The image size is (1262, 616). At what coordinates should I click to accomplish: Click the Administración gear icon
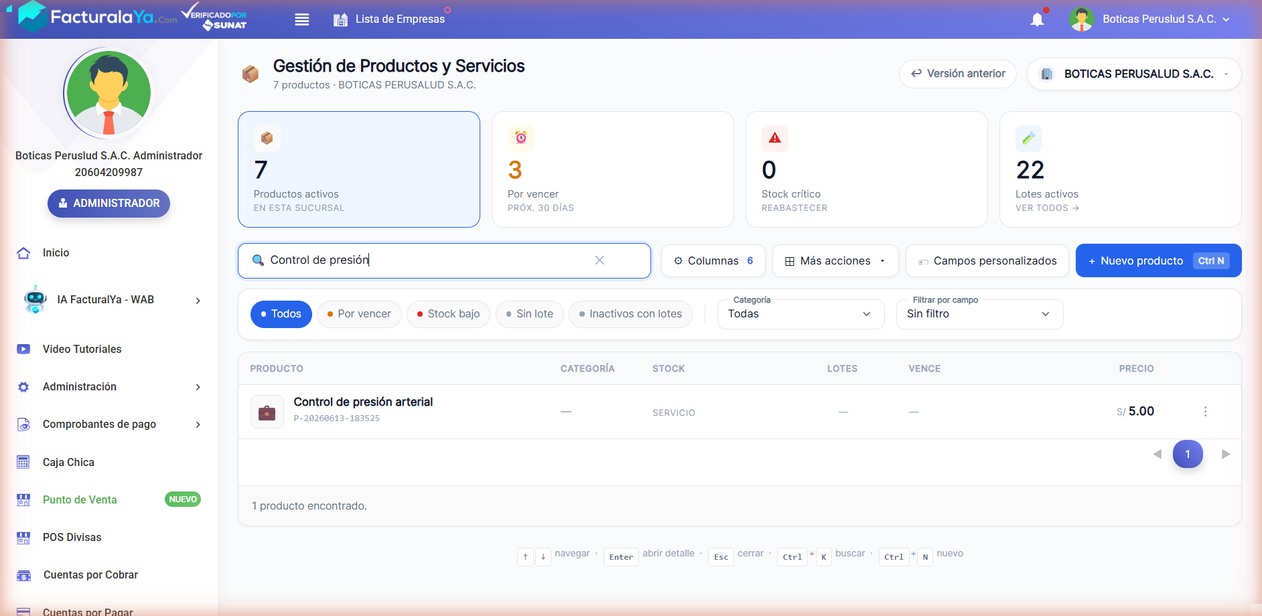[23, 387]
